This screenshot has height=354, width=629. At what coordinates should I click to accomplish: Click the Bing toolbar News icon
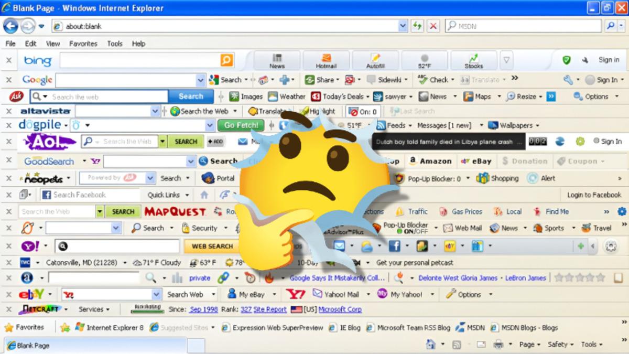pos(277,60)
